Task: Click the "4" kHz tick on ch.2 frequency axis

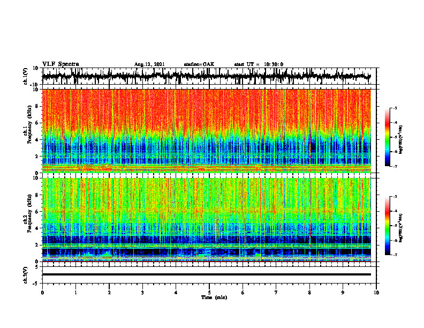Action: (x=37, y=228)
